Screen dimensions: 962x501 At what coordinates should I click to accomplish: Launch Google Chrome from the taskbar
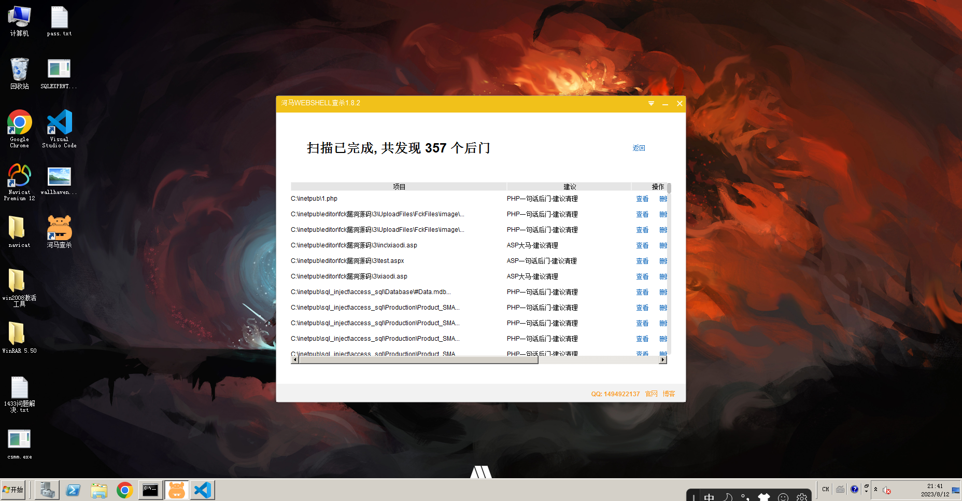pyautogui.click(x=124, y=490)
